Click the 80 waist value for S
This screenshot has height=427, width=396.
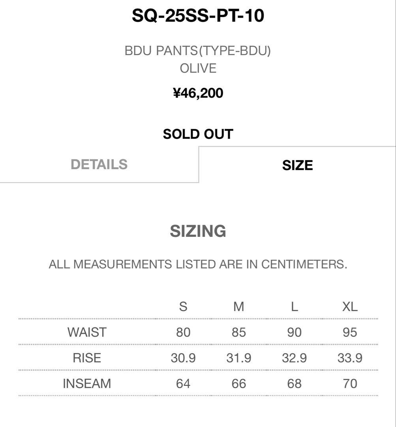click(x=183, y=332)
